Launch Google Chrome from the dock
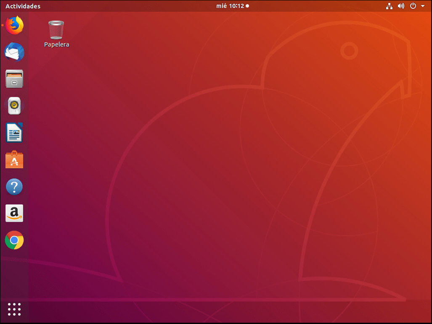 click(x=14, y=240)
